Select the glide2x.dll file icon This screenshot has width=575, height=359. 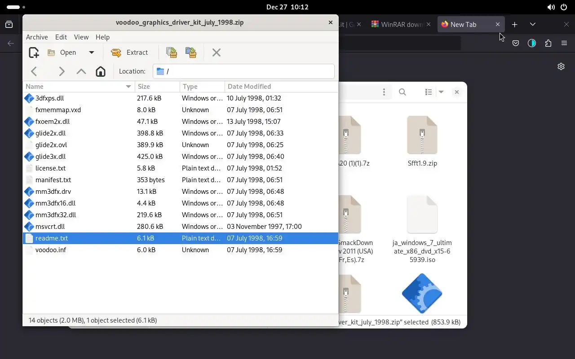[x=29, y=133]
